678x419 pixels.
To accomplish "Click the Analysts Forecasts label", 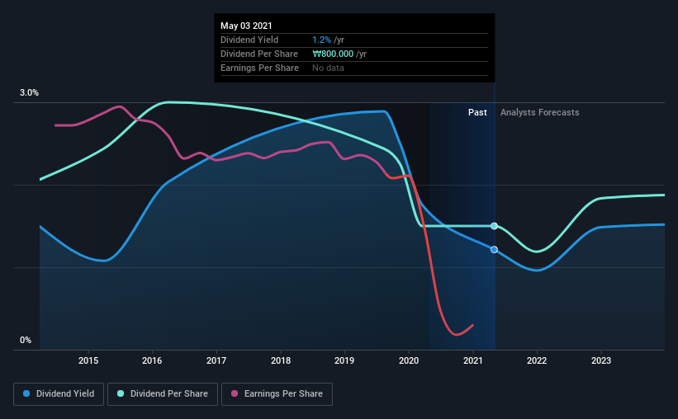I will [539, 112].
